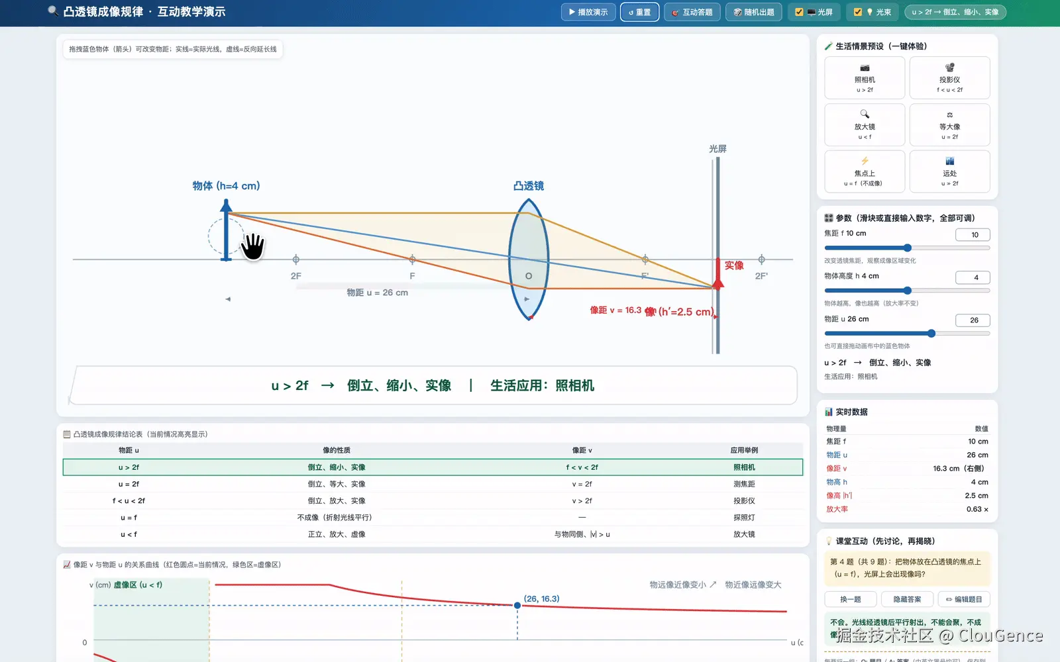Screen dimensions: 1060x662
Task: Click the 2F marker left of the lens
Action: click(x=296, y=260)
